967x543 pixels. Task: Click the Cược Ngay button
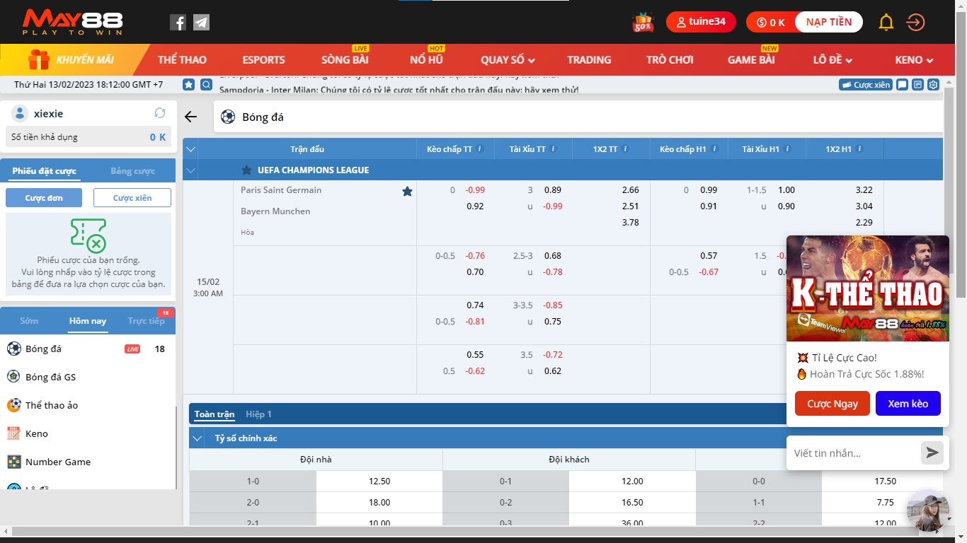(832, 404)
